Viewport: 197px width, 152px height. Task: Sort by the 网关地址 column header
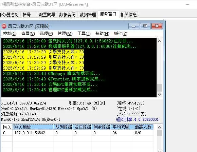click(33, 127)
